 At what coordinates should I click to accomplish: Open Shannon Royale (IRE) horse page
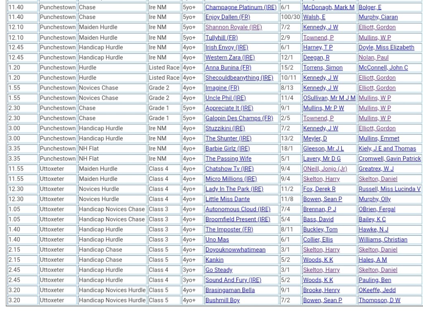pos(233,27)
